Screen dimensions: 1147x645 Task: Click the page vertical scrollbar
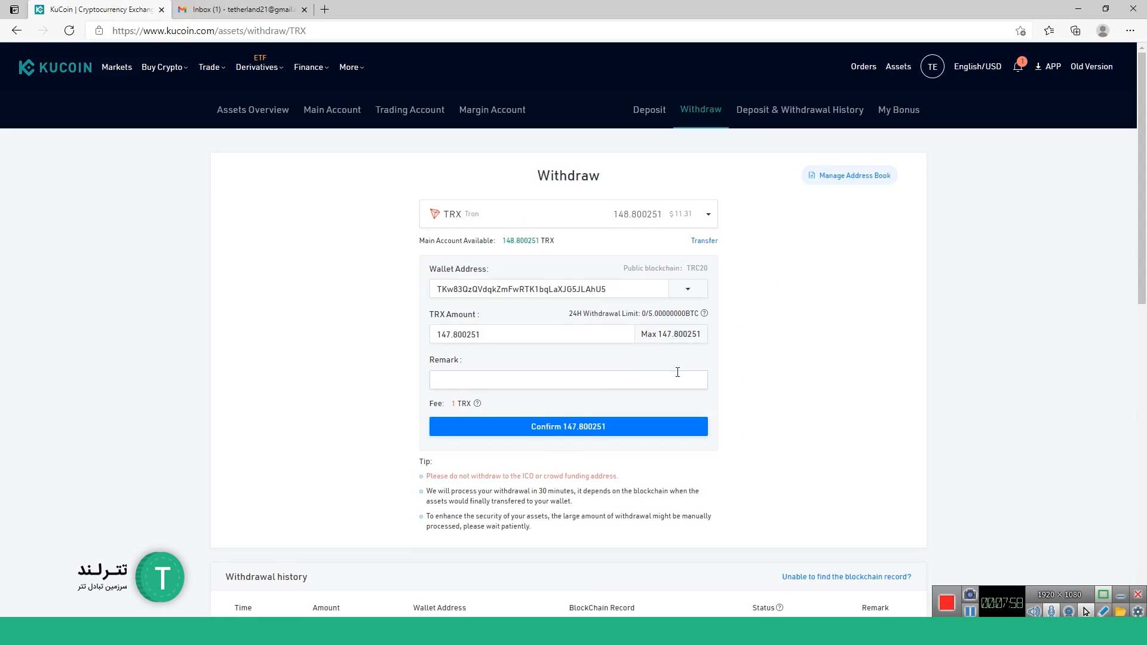(x=1142, y=179)
